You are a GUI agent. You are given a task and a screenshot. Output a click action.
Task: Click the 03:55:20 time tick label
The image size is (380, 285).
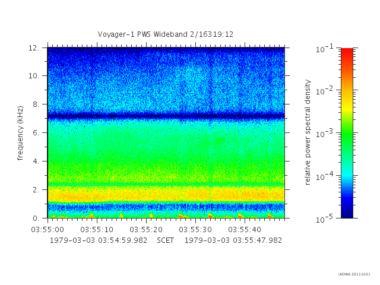pyautogui.click(x=146, y=230)
